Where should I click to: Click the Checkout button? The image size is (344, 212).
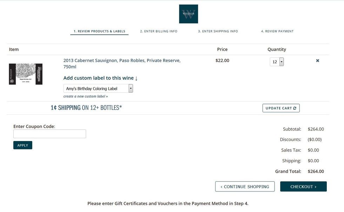pyautogui.click(x=303, y=186)
